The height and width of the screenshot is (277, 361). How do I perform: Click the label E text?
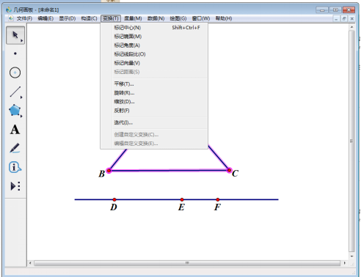point(181,207)
